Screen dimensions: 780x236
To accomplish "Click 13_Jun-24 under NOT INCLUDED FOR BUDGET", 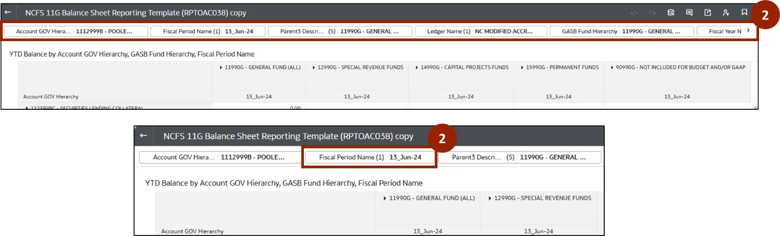I will tap(677, 97).
